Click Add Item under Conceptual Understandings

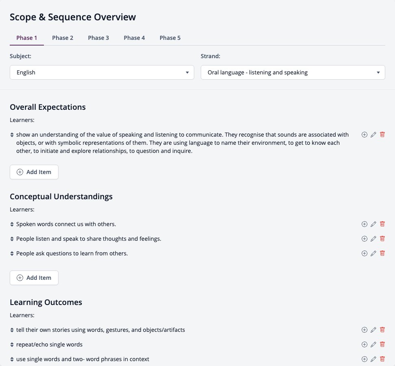34,277
